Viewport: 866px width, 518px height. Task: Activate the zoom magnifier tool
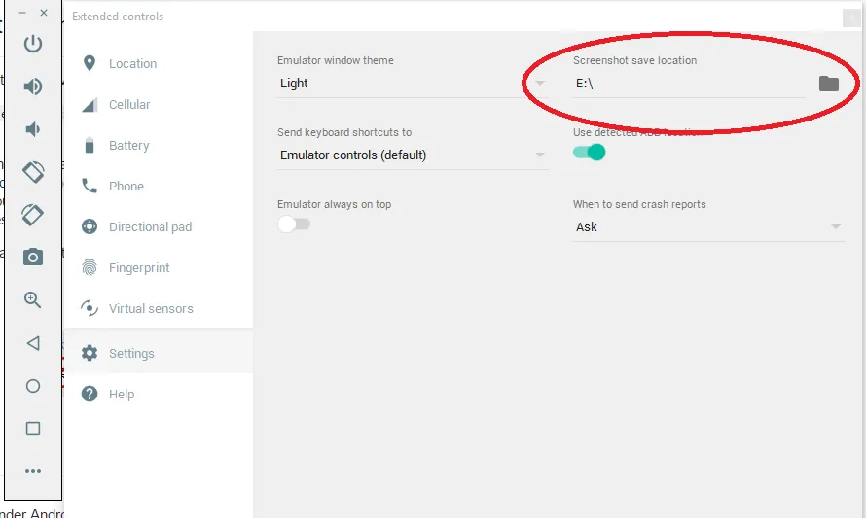pyautogui.click(x=33, y=299)
